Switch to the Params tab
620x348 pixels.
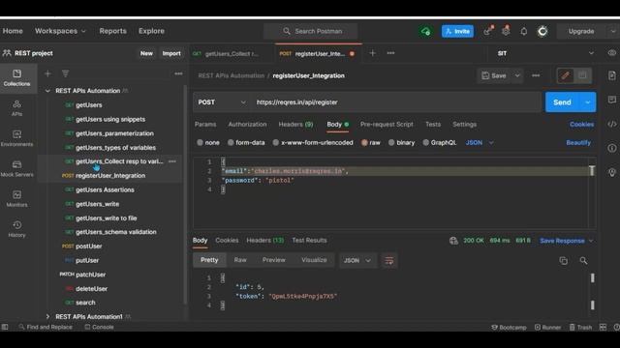pos(205,124)
